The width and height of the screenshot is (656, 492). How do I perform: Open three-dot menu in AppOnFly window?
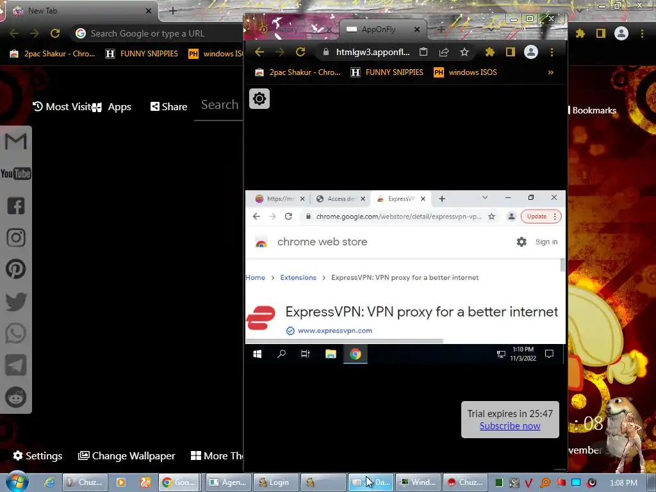coord(552,52)
